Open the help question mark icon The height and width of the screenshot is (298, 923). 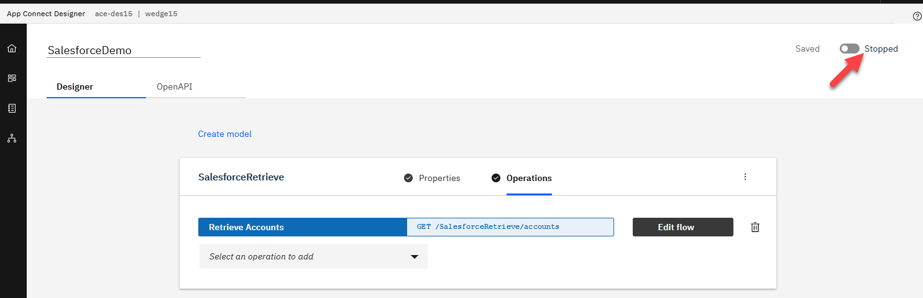coord(917,17)
